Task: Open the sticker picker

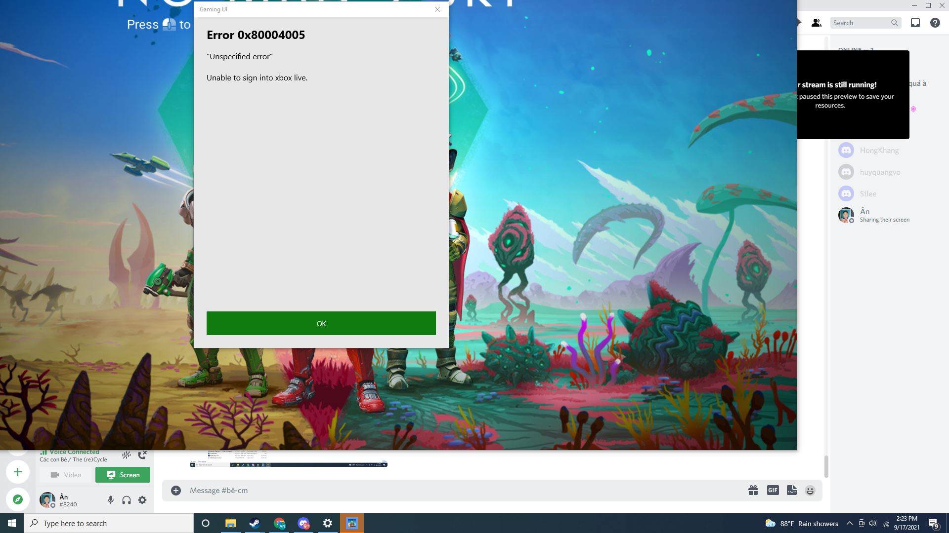Action: tap(791, 490)
